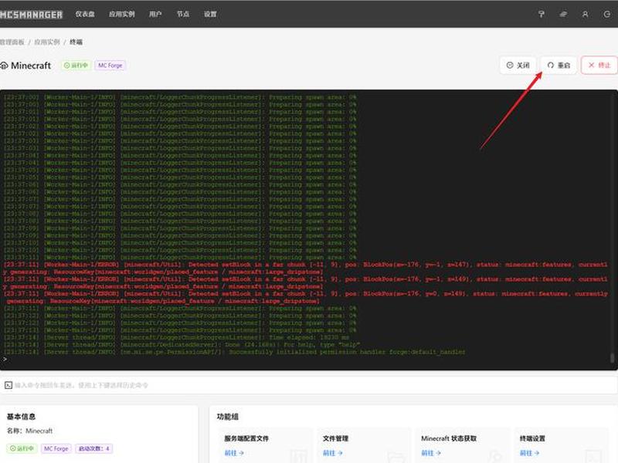Click 前往 link under 文件管理
This screenshot has height=463, width=618.
(x=333, y=453)
